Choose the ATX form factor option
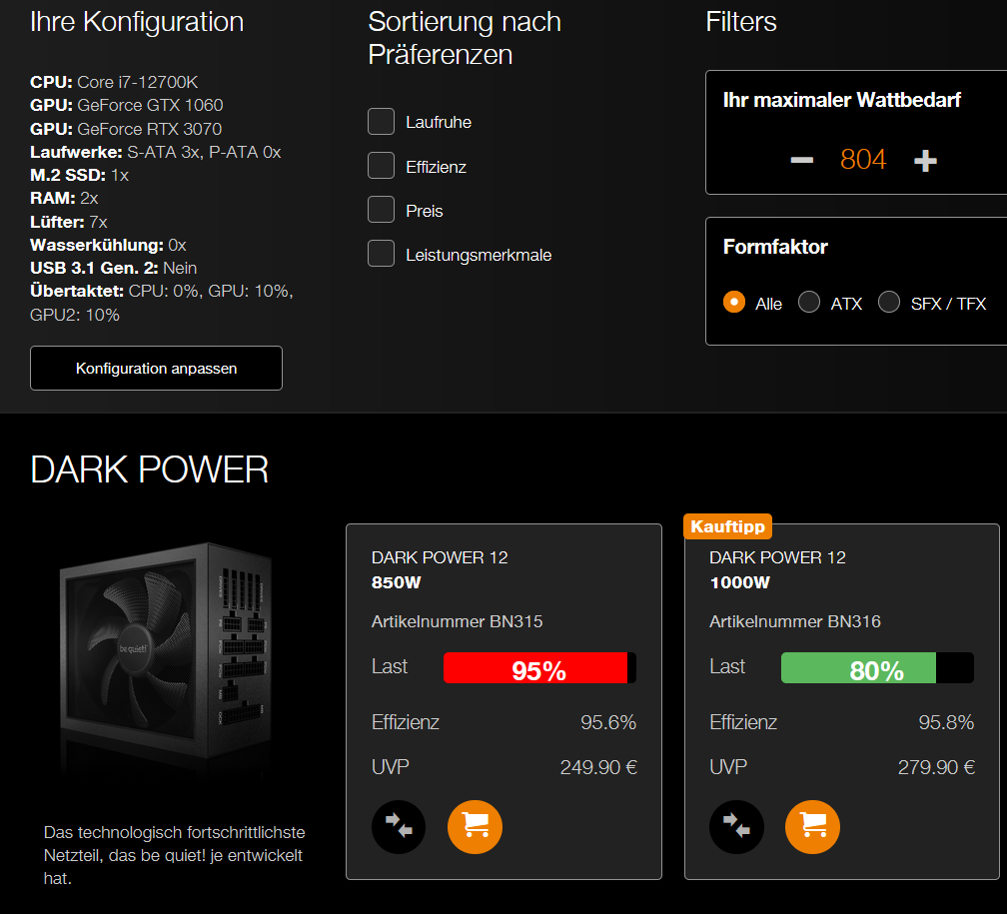This screenshot has height=914, width=1007. pos(808,302)
